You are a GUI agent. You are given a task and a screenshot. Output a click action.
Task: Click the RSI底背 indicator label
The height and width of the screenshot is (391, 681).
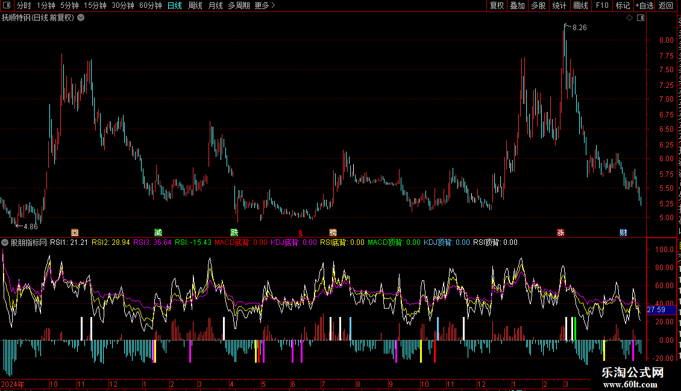coord(342,242)
